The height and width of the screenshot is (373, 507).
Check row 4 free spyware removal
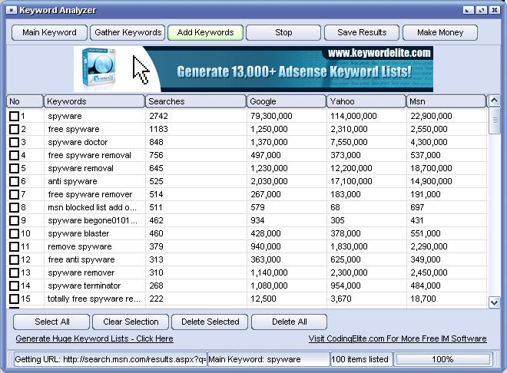(x=15, y=155)
